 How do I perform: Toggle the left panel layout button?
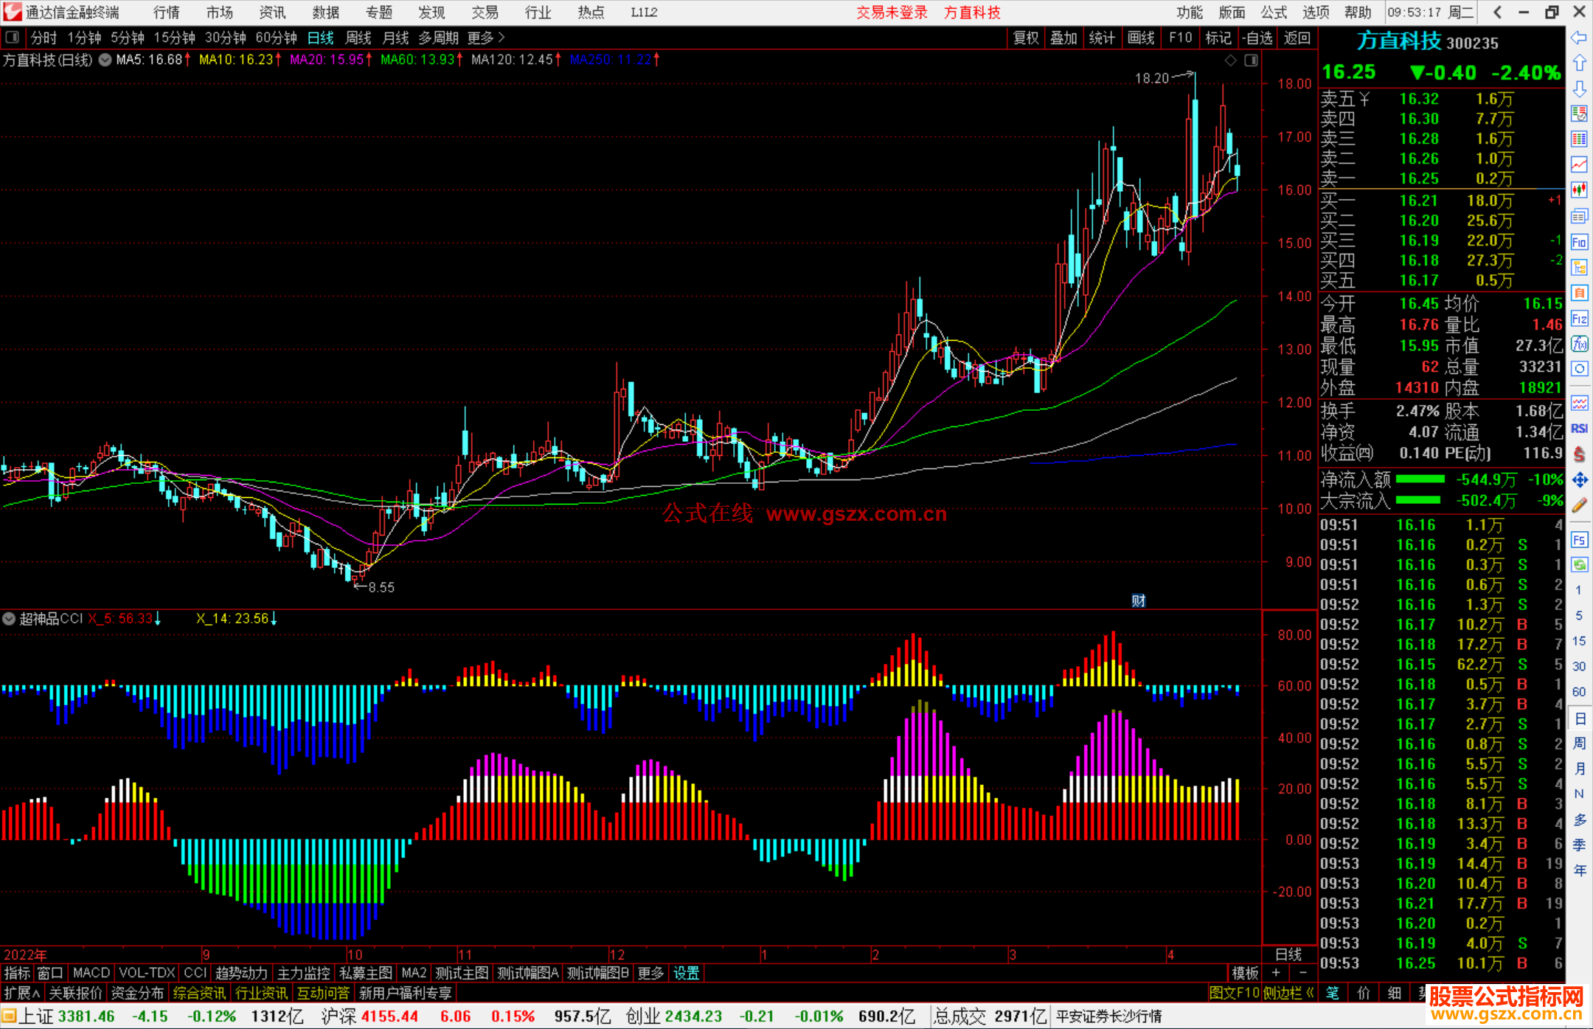tap(13, 38)
